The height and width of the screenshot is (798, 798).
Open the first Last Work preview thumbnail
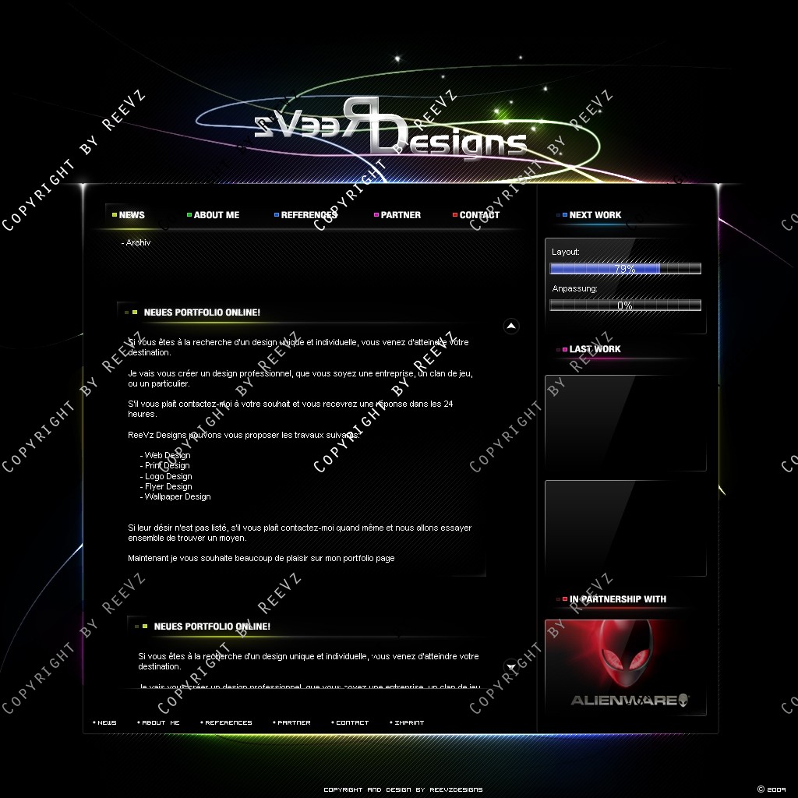pyautogui.click(x=625, y=422)
